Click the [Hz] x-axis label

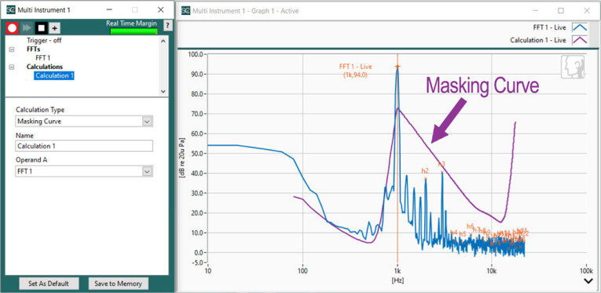point(397,280)
